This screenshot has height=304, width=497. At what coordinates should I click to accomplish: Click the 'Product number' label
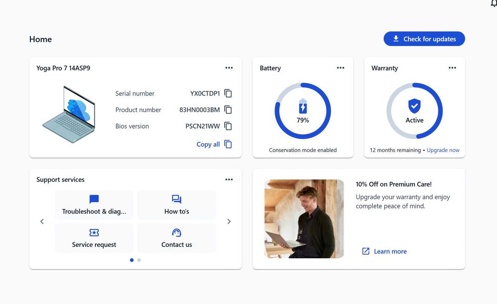coord(138,110)
